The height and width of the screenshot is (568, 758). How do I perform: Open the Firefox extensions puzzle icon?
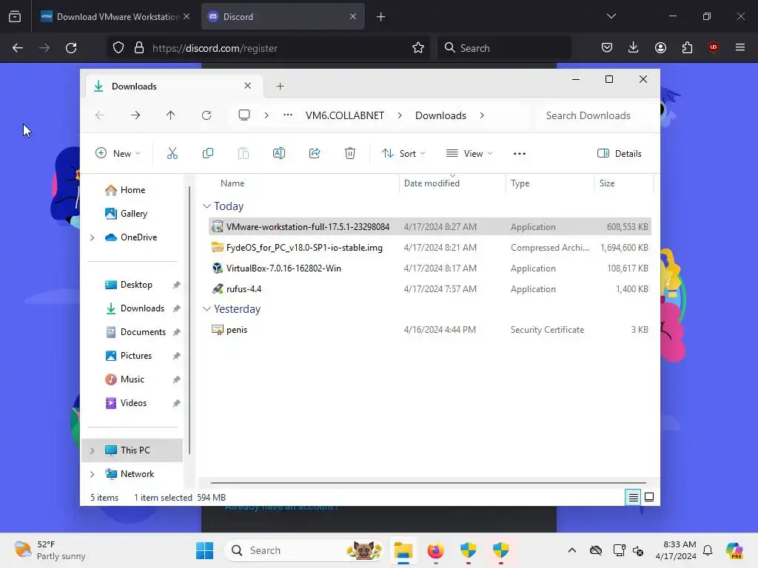[687, 47]
